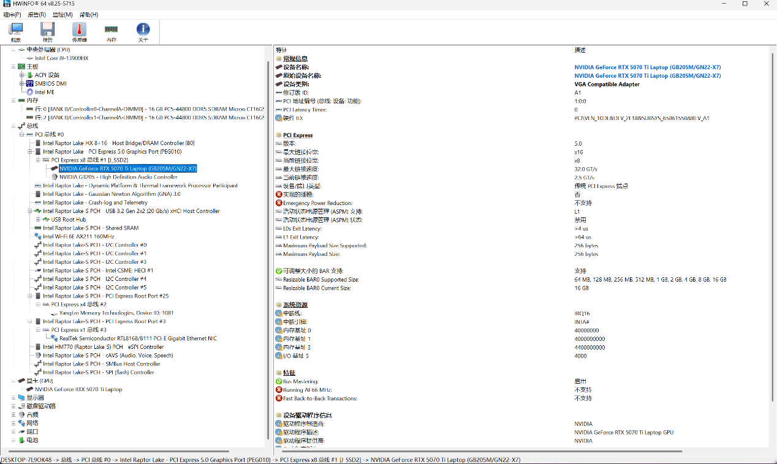Expand the ACPI 设备 tree node
The image size is (777, 464).
coord(22,75)
